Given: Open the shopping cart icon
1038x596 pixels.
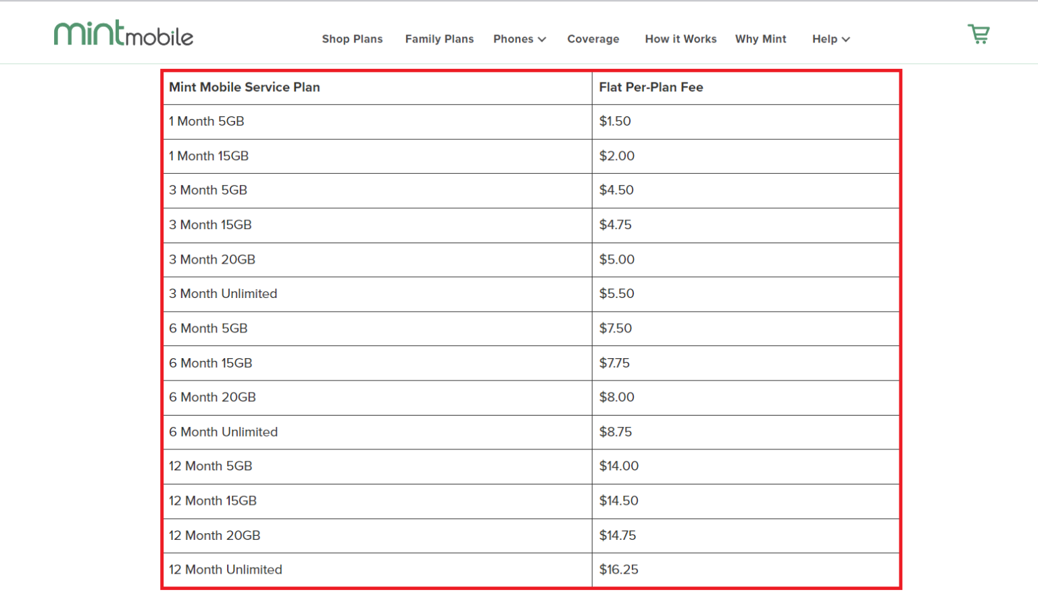Looking at the screenshot, I should coord(979,32).
